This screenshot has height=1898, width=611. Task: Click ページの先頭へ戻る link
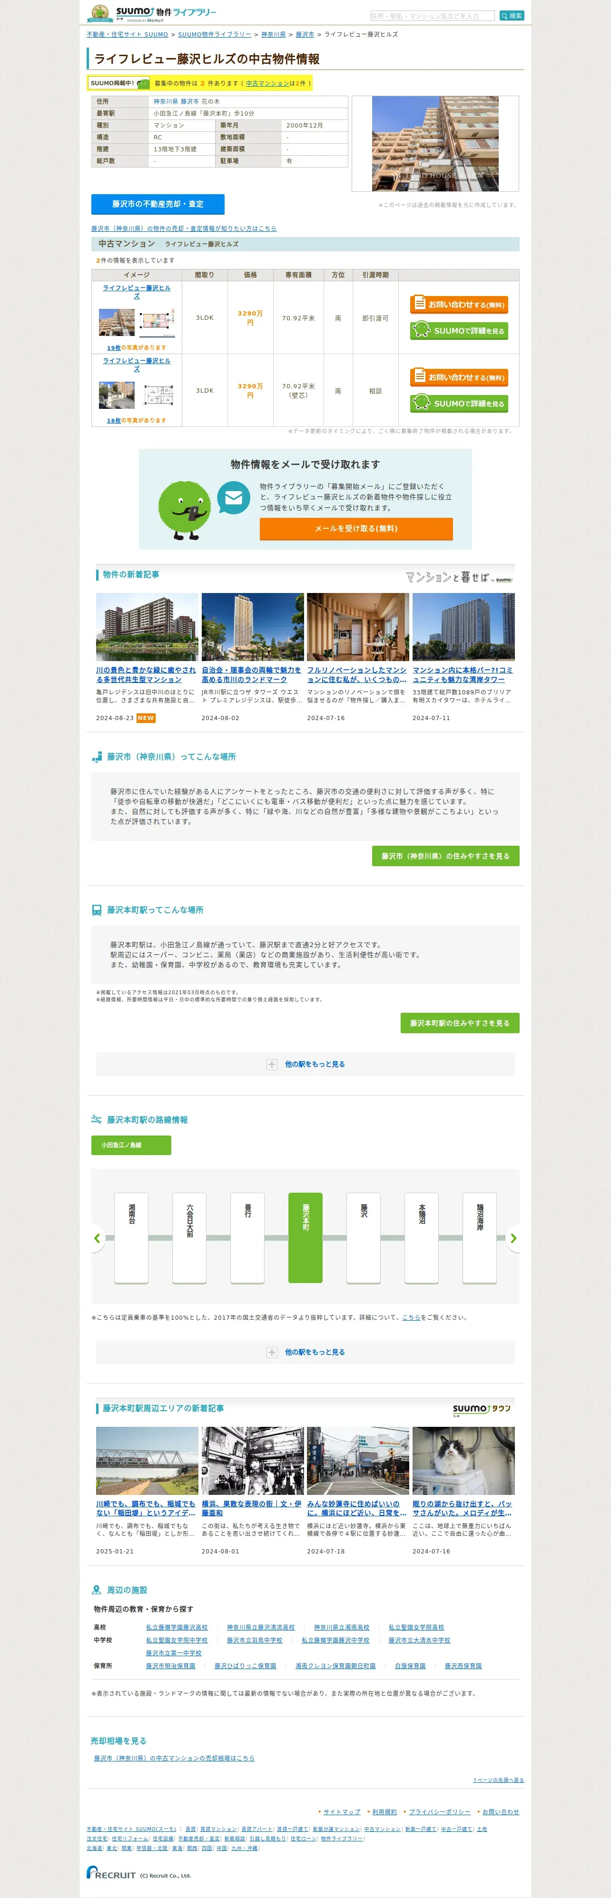[x=498, y=1780]
